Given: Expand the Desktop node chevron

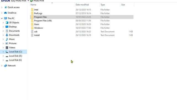Looking at the screenshot, I should tap(3, 27).
